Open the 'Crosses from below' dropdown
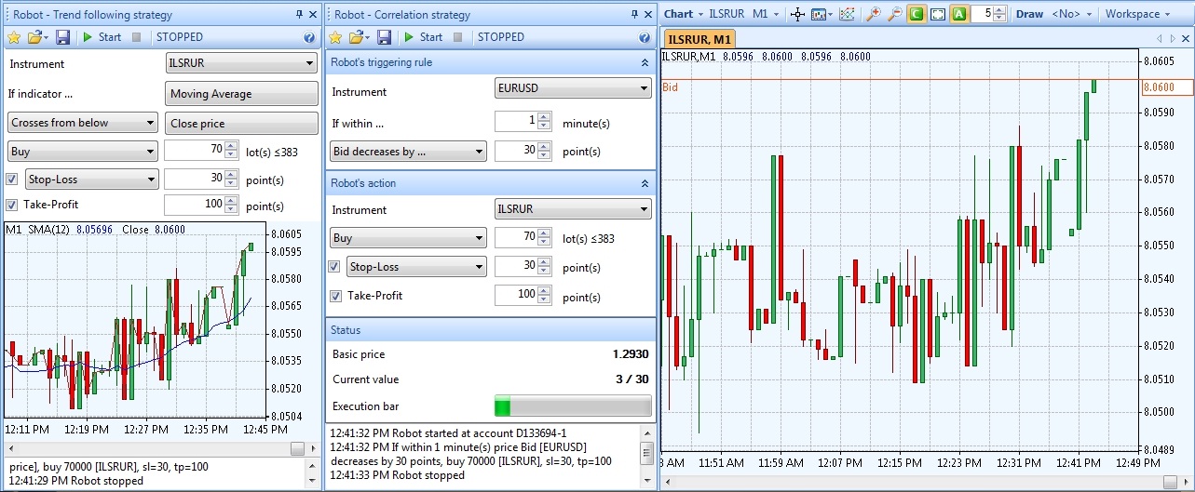This screenshot has width=1195, height=492. click(x=83, y=123)
